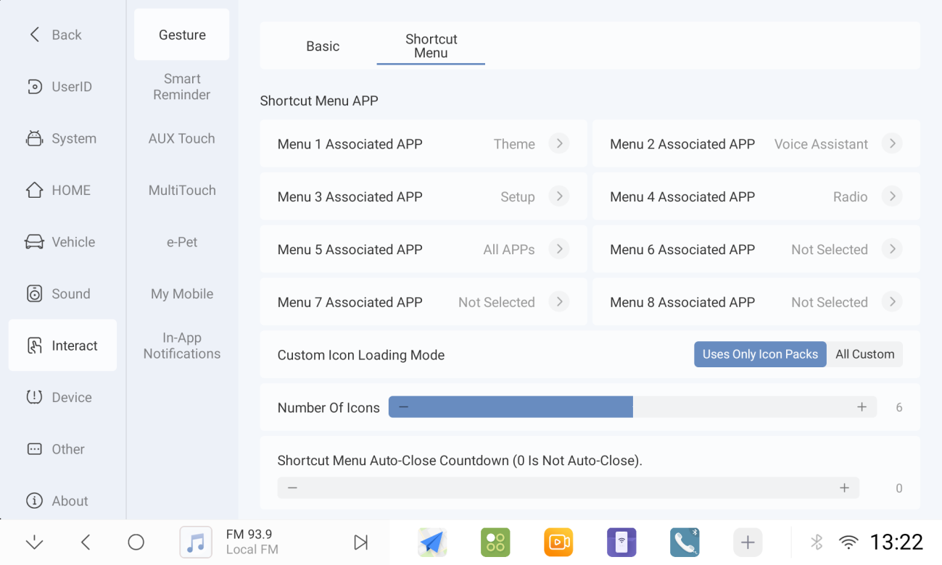The width and height of the screenshot is (942, 565).
Task: Expand Menu 1 Associated APP chevron
Action: (x=558, y=143)
